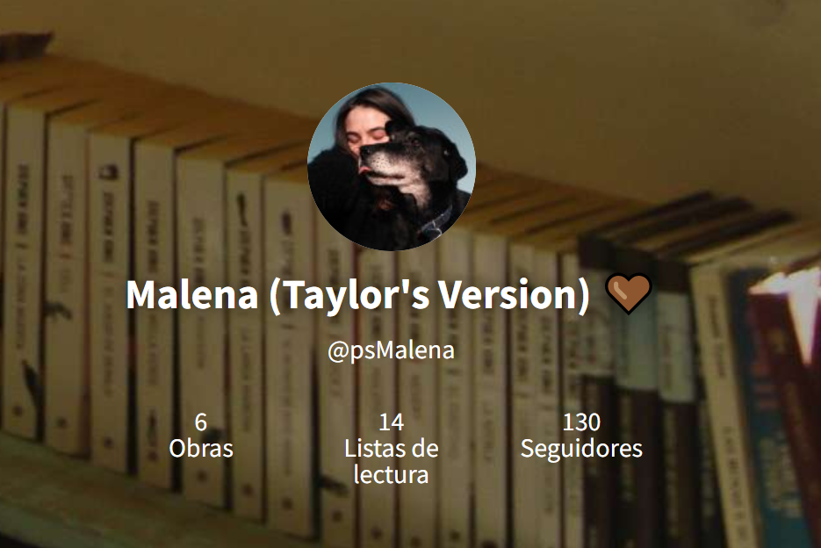The width and height of the screenshot is (821, 548).
Task: Click the word "lectura" under Listas de
Action: click(391, 474)
